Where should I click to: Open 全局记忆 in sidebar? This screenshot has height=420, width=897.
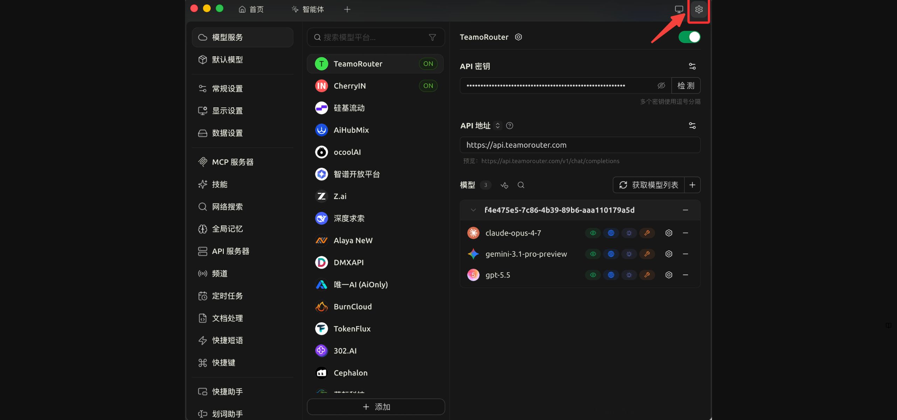click(242, 229)
